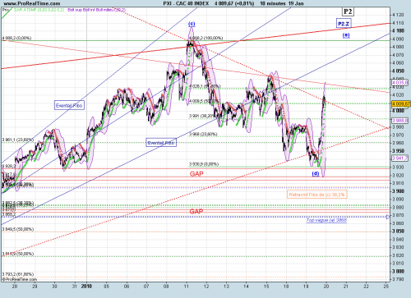Click the '3 968 (23,60%)' Fibo label
The image size is (411, 298).
point(203,134)
